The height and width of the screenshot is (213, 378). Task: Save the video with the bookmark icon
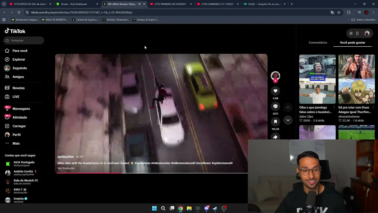pyautogui.click(x=275, y=122)
